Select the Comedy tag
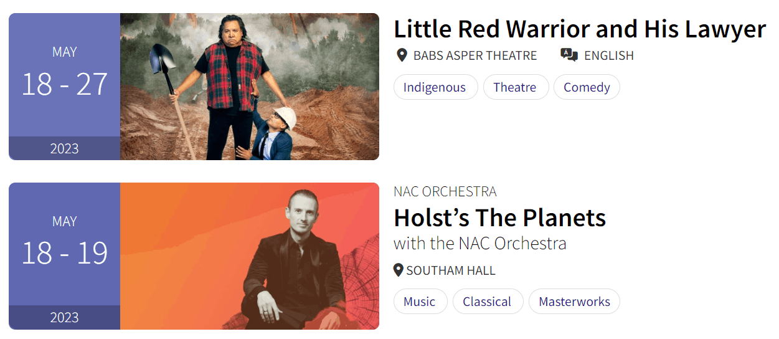 [x=587, y=87]
